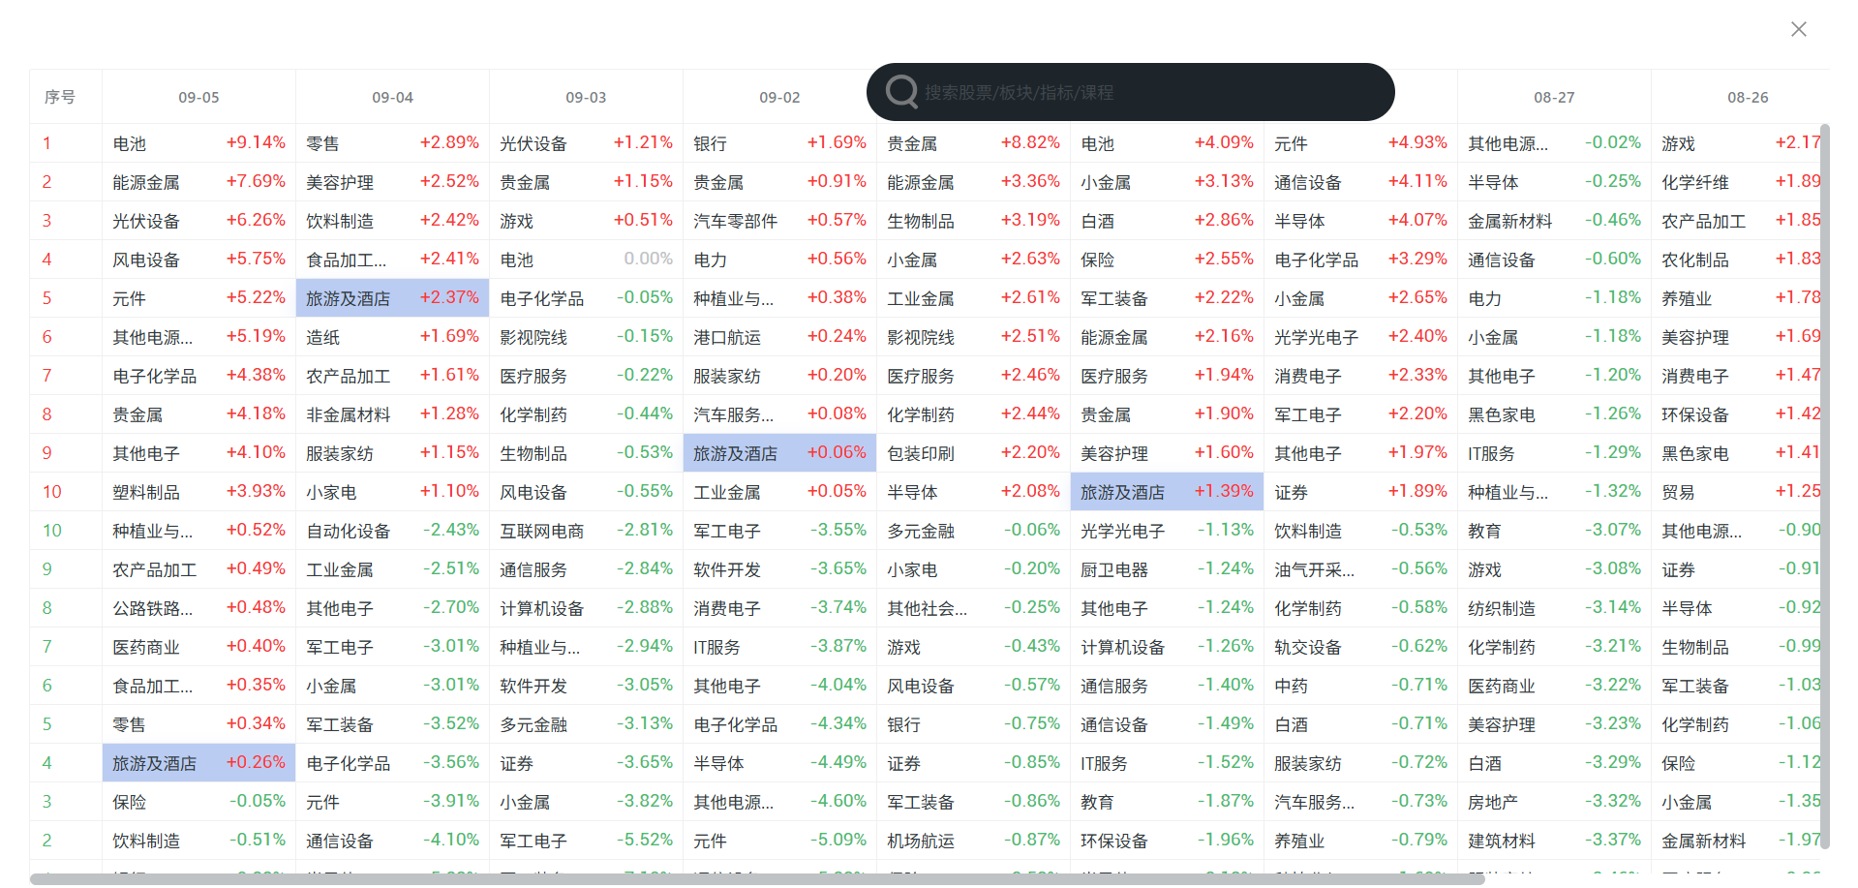The image size is (1858, 888).
Task: Click 其他电源 at top of 08-27
Action: pyautogui.click(x=1508, y=143)
